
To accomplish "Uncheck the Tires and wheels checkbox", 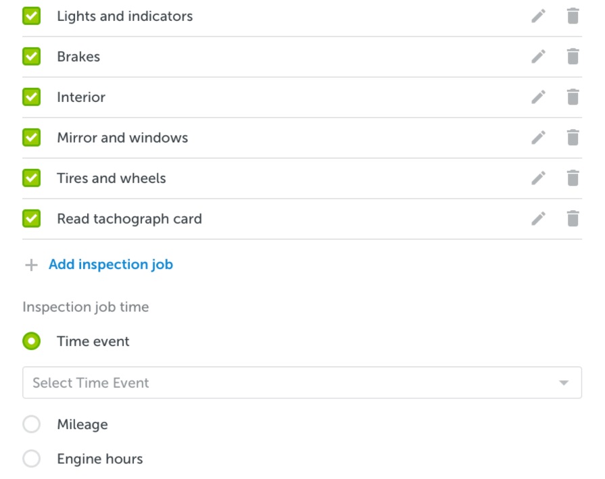I will 31,178.
